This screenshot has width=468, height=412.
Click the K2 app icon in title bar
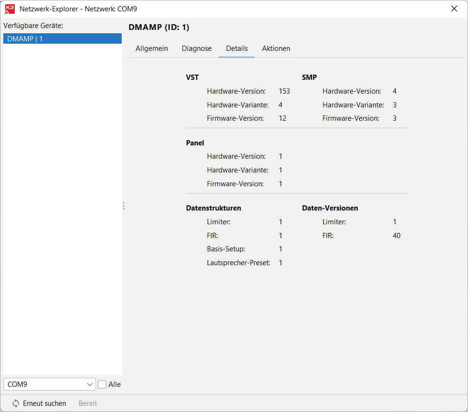coord(10,9)
